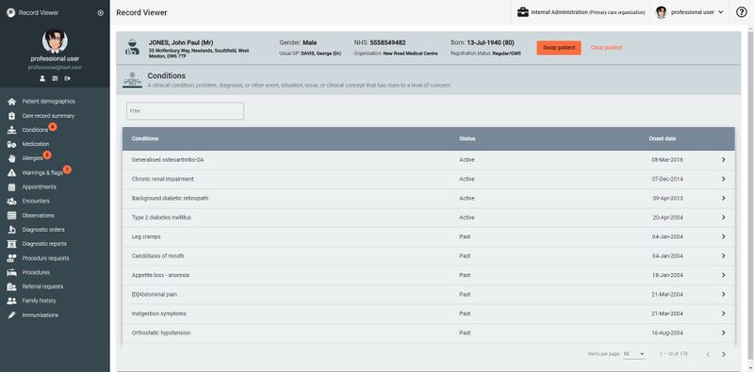
Task: Expand the Leg cramps row chevron
Action: coord(723,236)
